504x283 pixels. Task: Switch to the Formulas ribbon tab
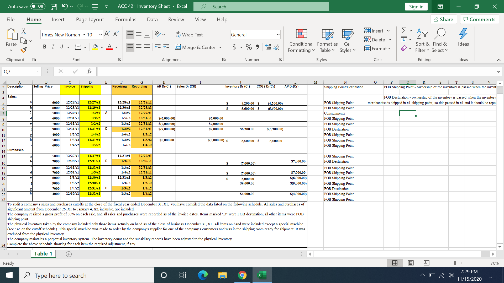tap(126, 19)
